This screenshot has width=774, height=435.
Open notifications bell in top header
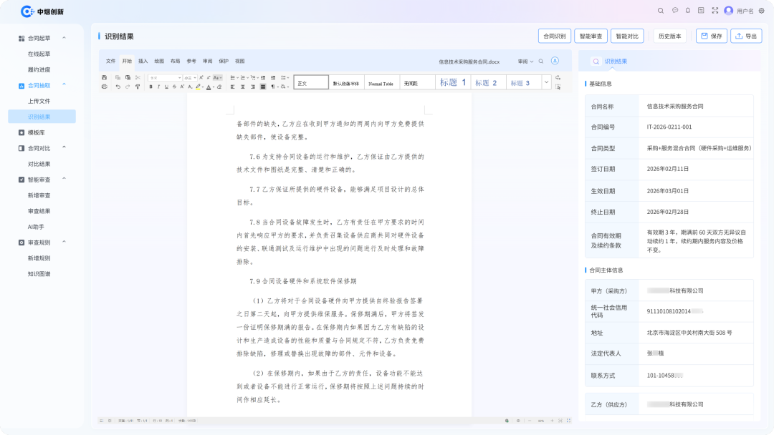[x=687, y=10]
